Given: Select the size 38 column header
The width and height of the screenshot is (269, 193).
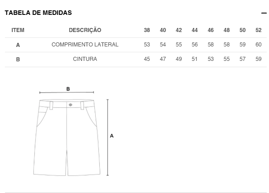Looking at the screenshot, I should 147,30.
